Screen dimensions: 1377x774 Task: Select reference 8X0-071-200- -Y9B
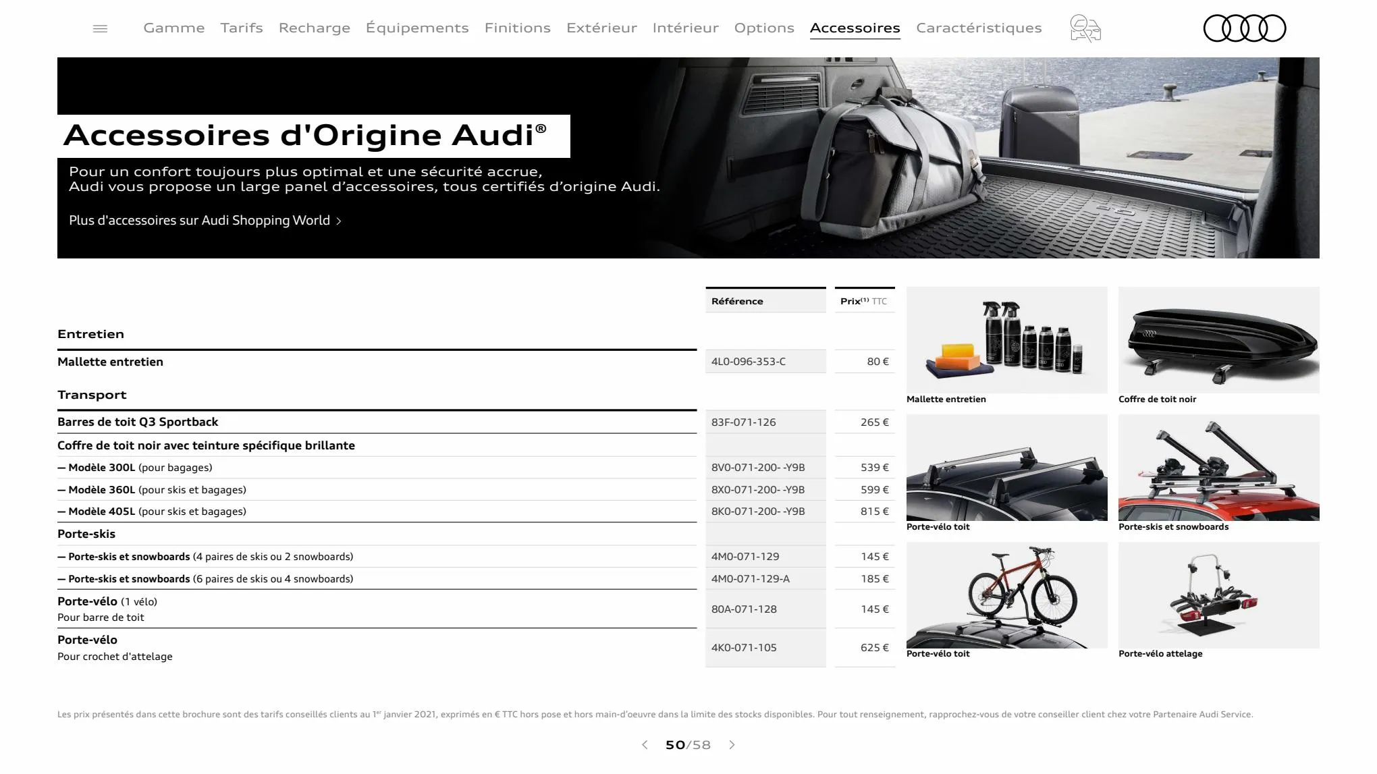point(757,490)
